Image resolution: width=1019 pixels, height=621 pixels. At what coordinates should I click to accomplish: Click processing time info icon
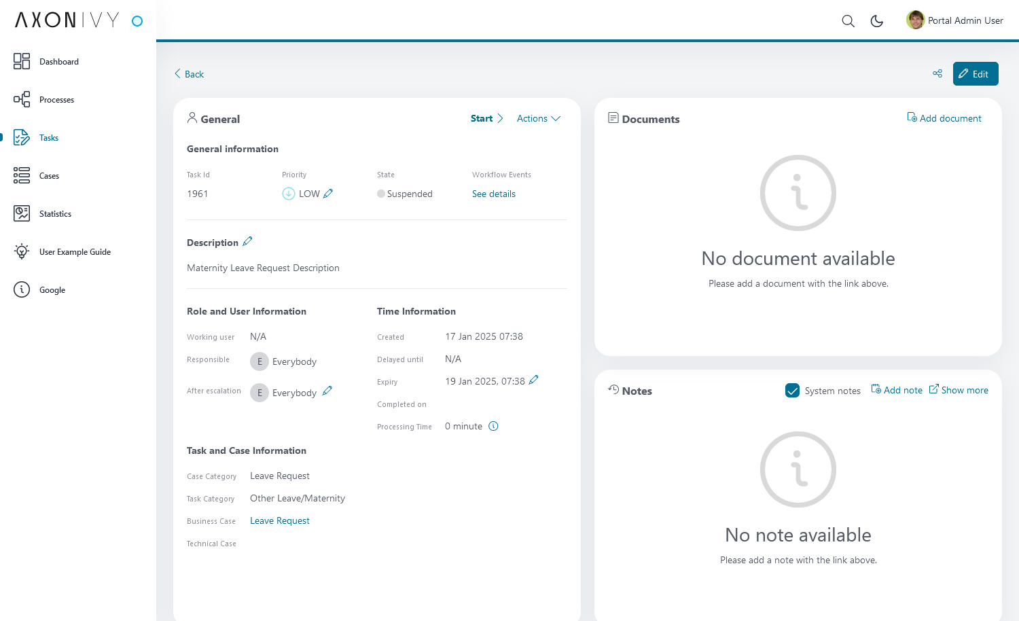coord(493,427)
